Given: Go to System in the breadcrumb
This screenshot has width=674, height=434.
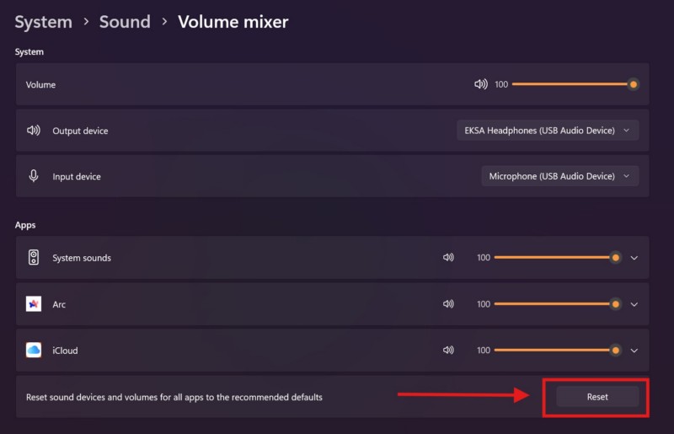Looking at the screenshot, I should point(43,22).
